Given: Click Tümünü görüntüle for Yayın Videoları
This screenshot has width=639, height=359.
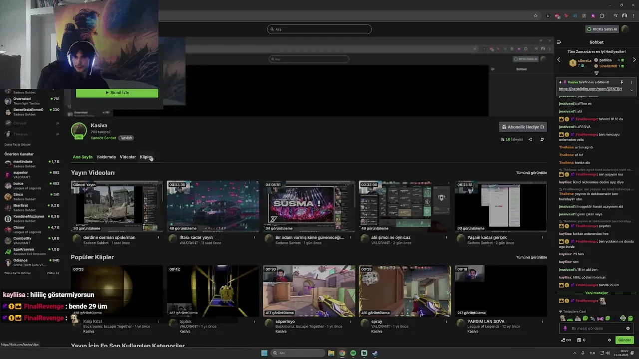Looking at the screenshot, I should [x=531, y=173].
